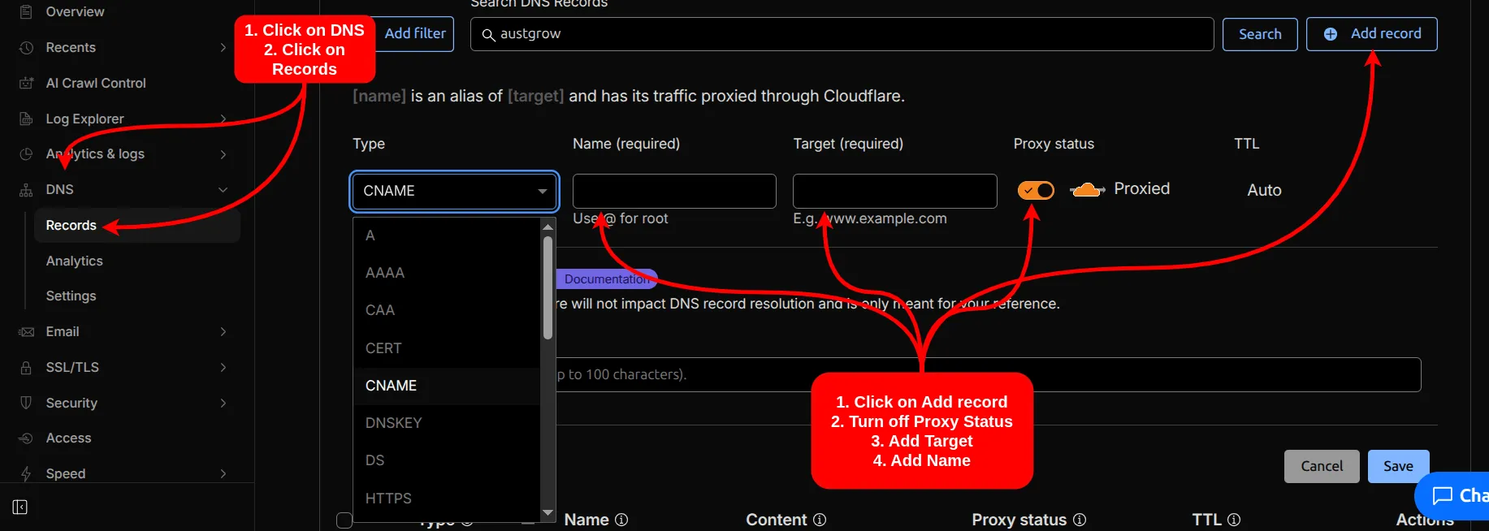Viewport: 1489px width, 531px height.
Task: Choose CERT record type option
Action: [447, 348]
